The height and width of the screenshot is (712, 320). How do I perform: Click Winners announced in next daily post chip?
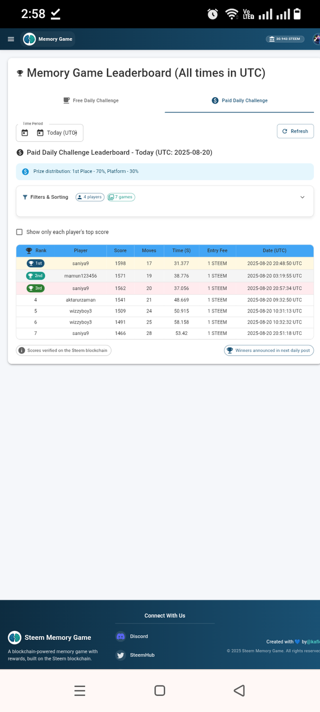[269, 350]
